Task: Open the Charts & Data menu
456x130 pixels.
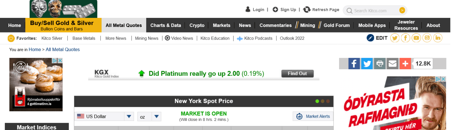Action: [165, 25]
